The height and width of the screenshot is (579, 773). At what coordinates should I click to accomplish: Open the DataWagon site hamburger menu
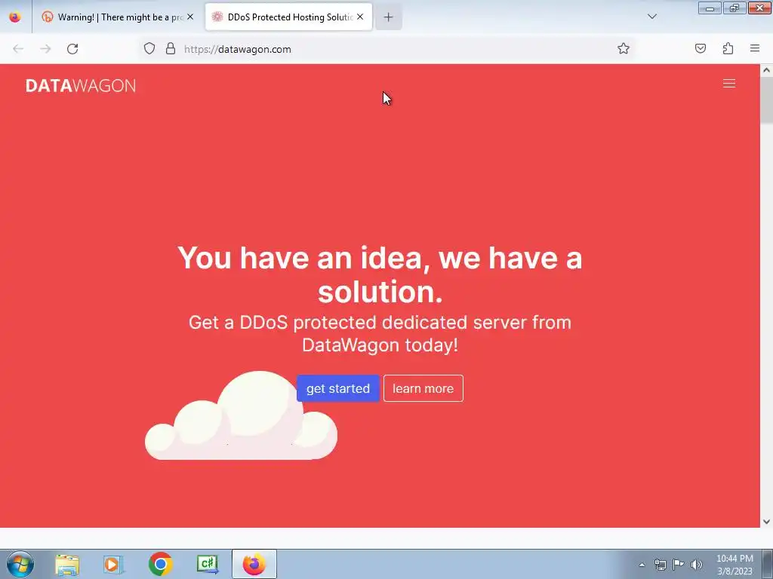coord(729,84)
